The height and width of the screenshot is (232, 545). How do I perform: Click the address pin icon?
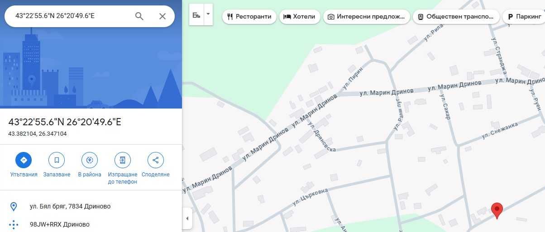14,207
